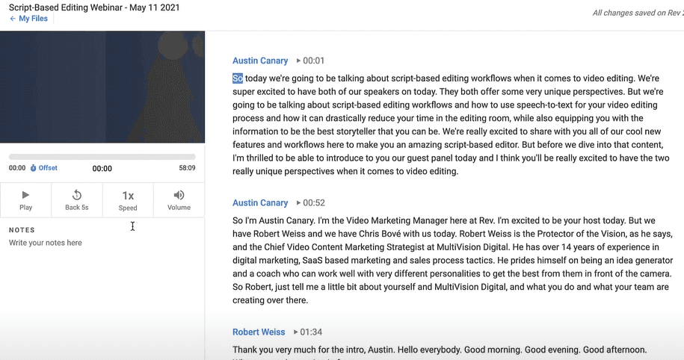Click the audio progress bar

[x=102, y=157]
